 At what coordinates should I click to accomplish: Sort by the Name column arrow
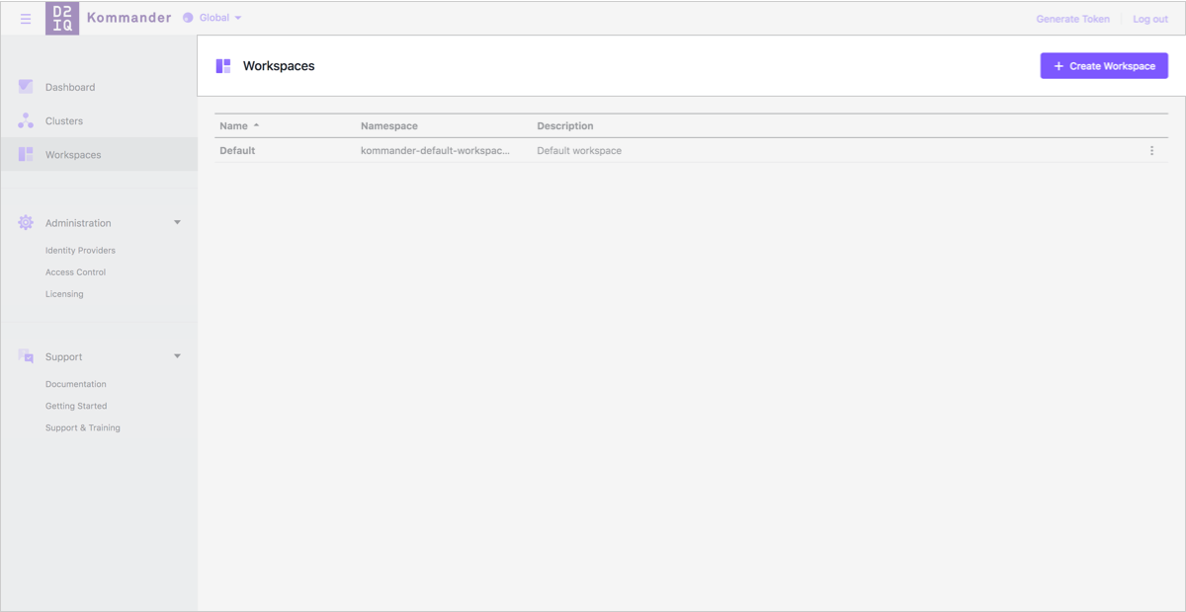pos(256,125)
